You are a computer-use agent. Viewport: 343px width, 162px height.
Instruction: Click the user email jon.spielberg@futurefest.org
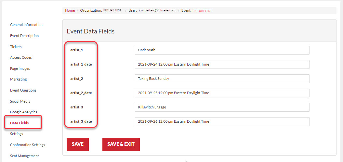pos(157,10)
